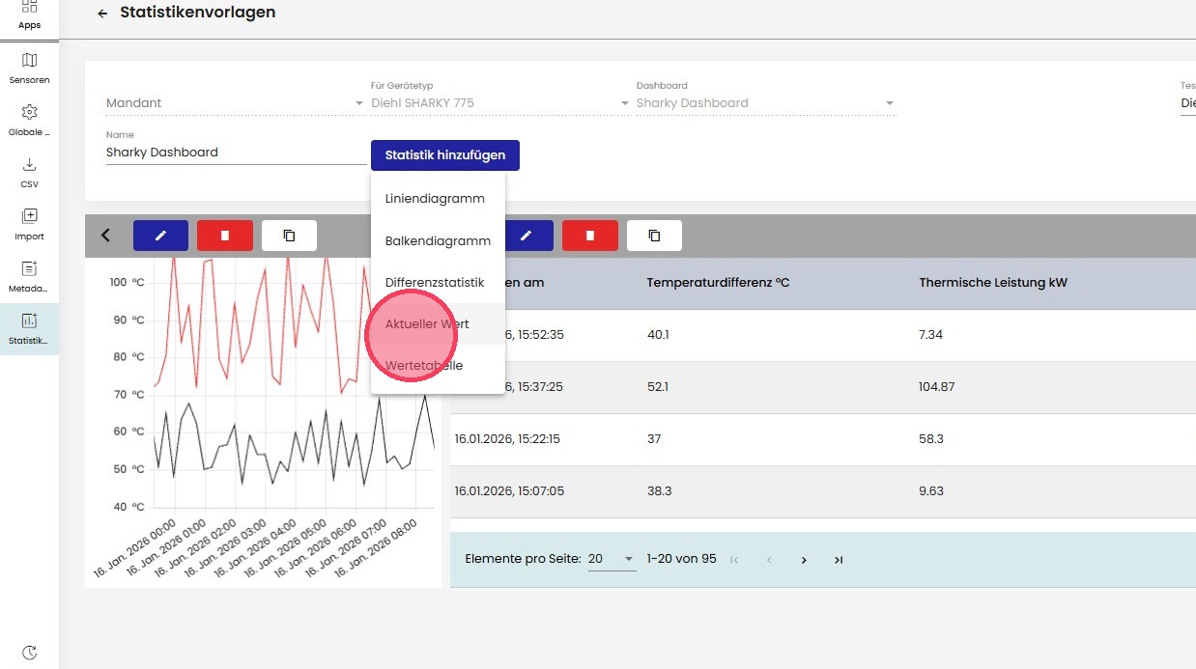This screenshot has height=669, width=1196.
Task: Collapse chart panel with left chevron
Action: click(106, 236)
